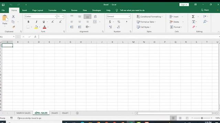Viewport: 220px width, 123px height.
Task: Cut selection with the scissors icon
Action: coord(13,16)
